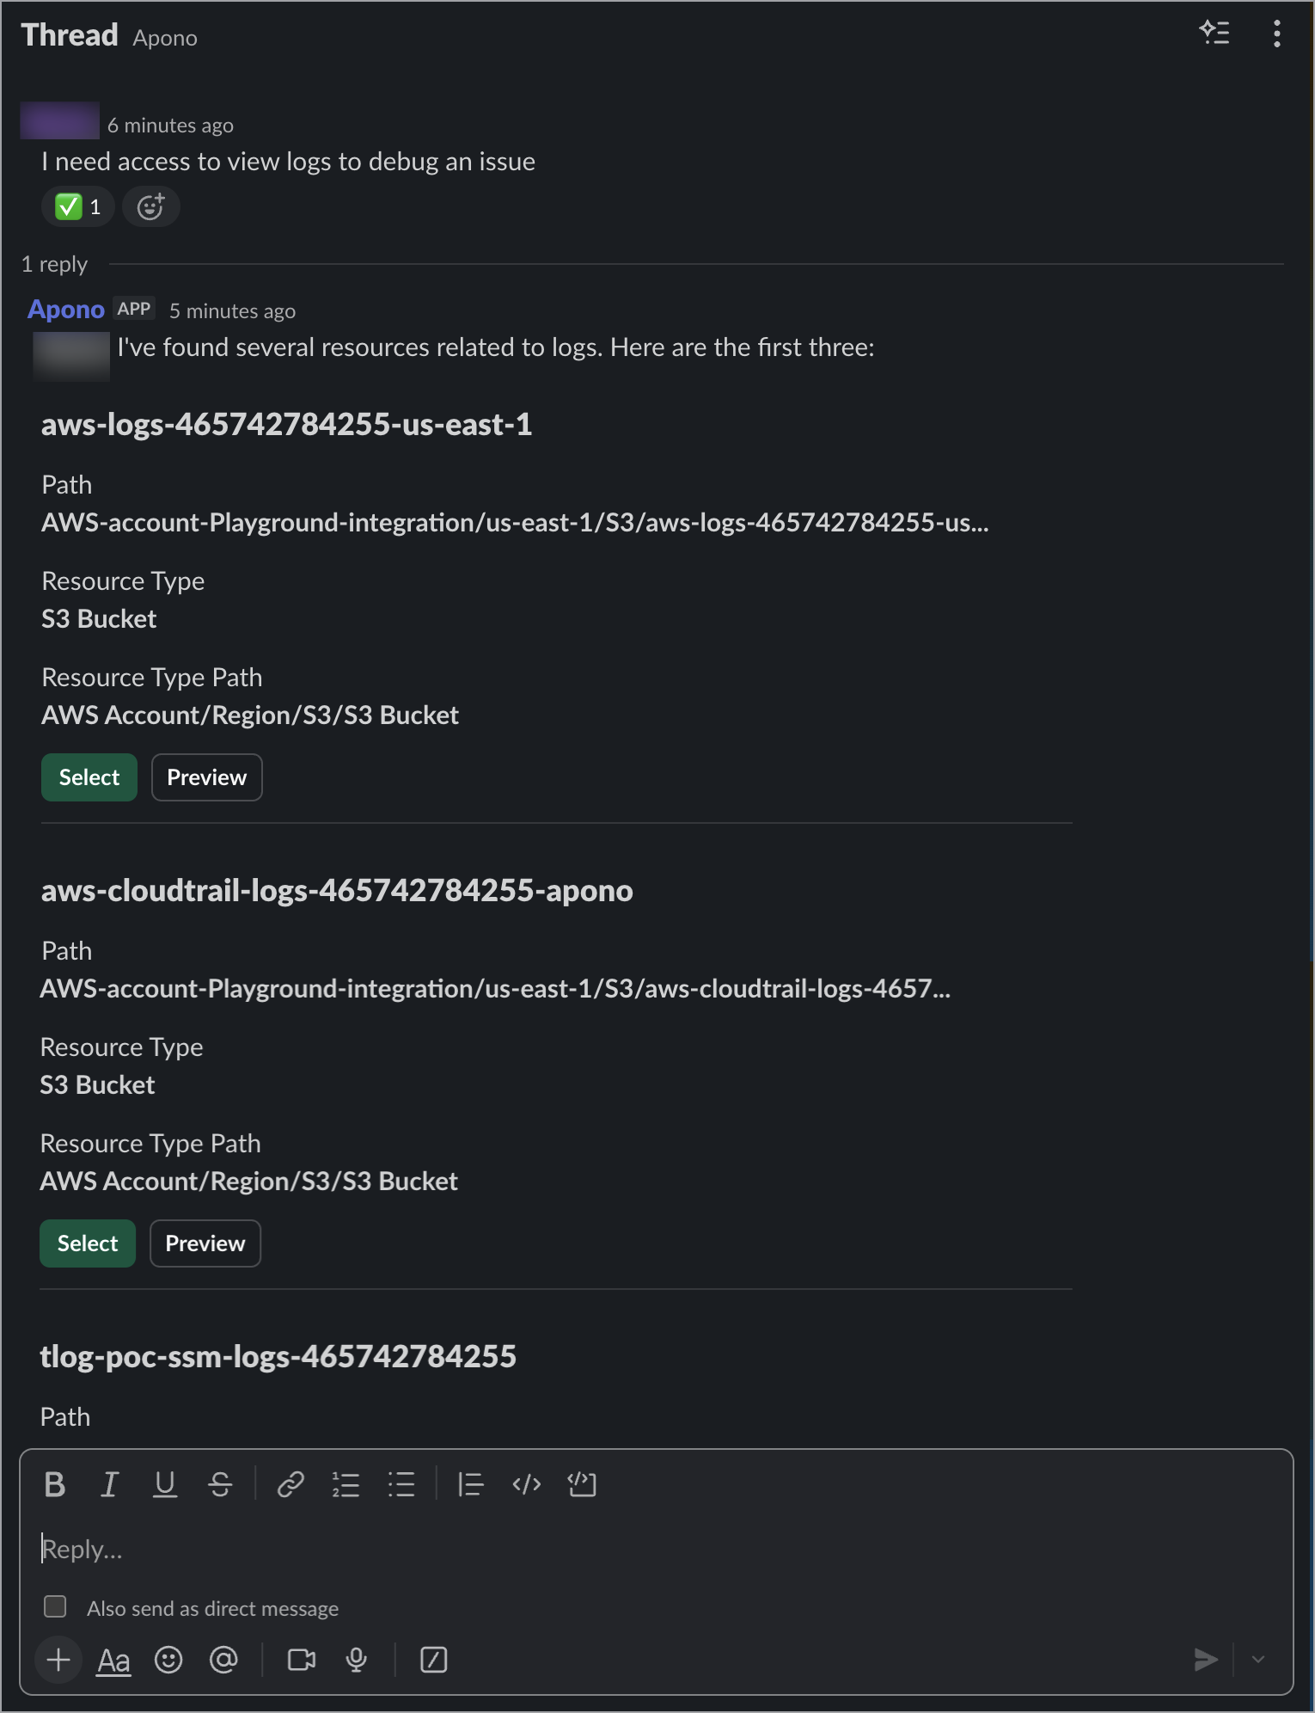The height and width of the screenshot is (1713, 1315).
Task: Apply strikethrough formatting
Action: pos(220,1484)
